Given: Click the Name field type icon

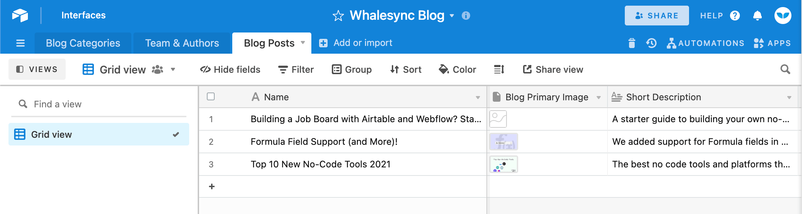Looking at the screenshot, I should tap(256, 97).
